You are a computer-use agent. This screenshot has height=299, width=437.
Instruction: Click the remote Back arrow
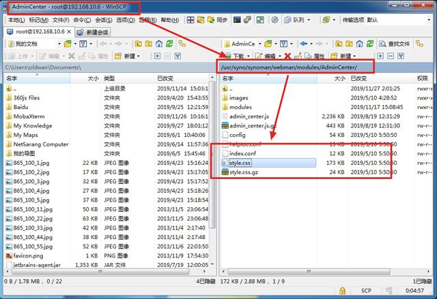coord(304,44)
